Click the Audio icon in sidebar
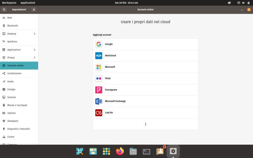The width and height of the screenshot is (253, 158). click(x=4, y=81)
